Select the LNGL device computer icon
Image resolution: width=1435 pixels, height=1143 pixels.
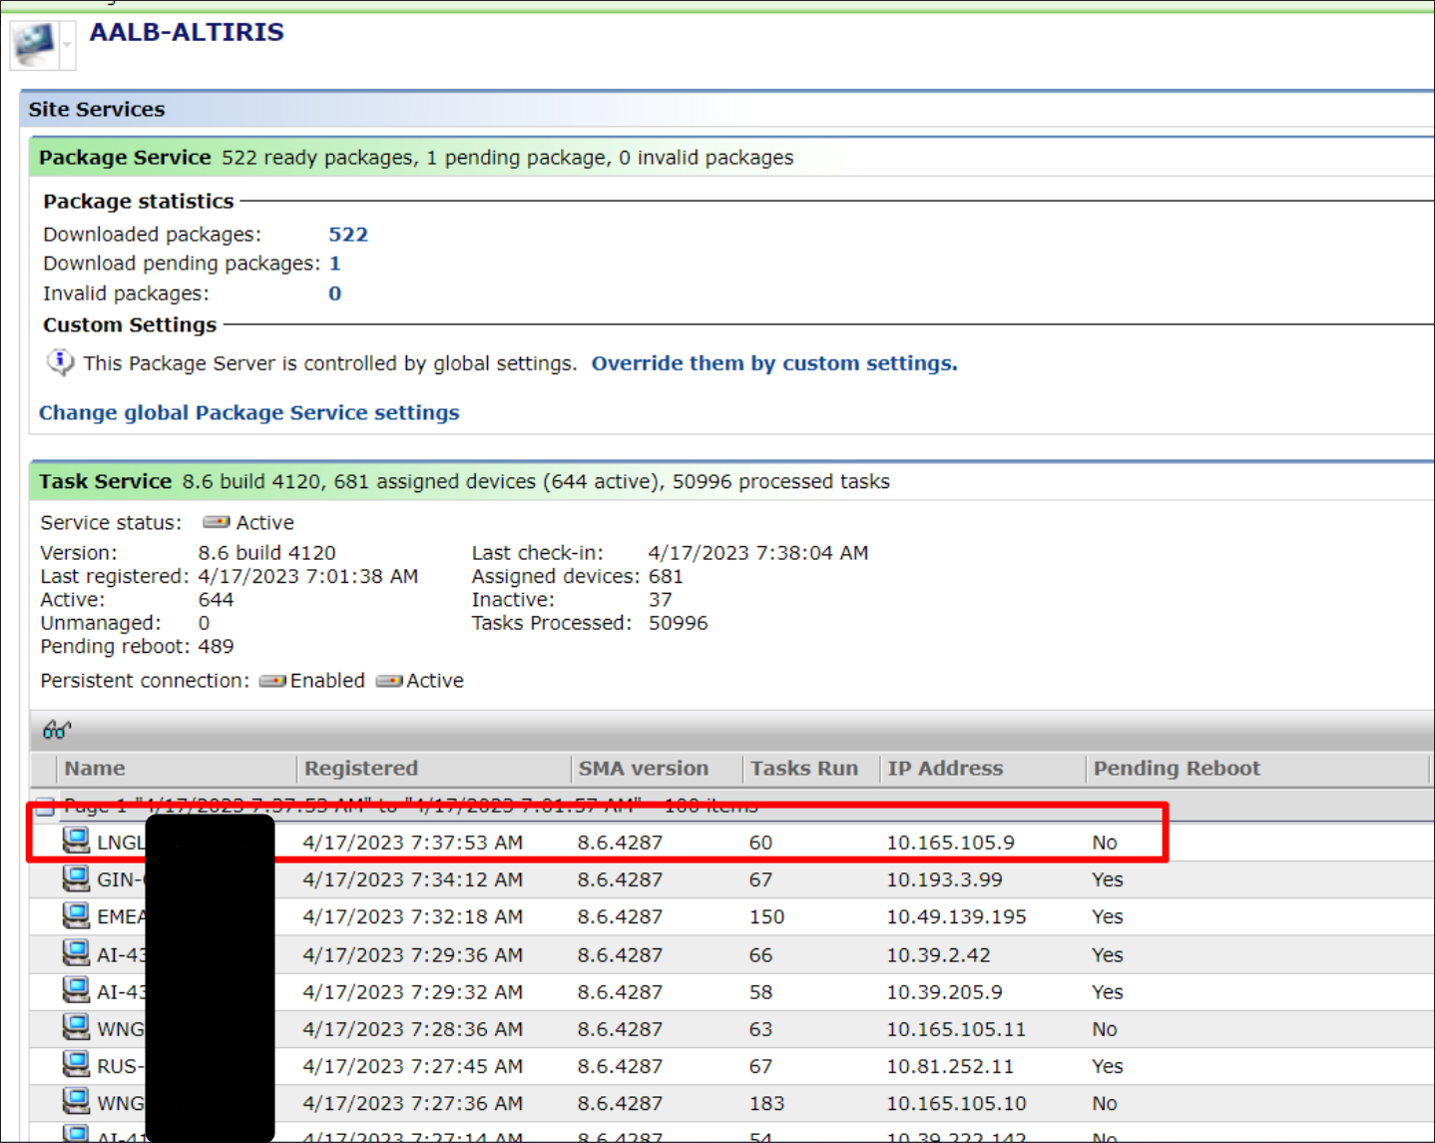(76, 841)
